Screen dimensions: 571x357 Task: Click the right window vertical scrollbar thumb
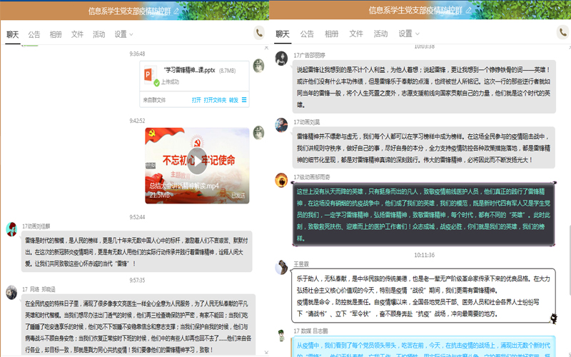tap(569, 260)
